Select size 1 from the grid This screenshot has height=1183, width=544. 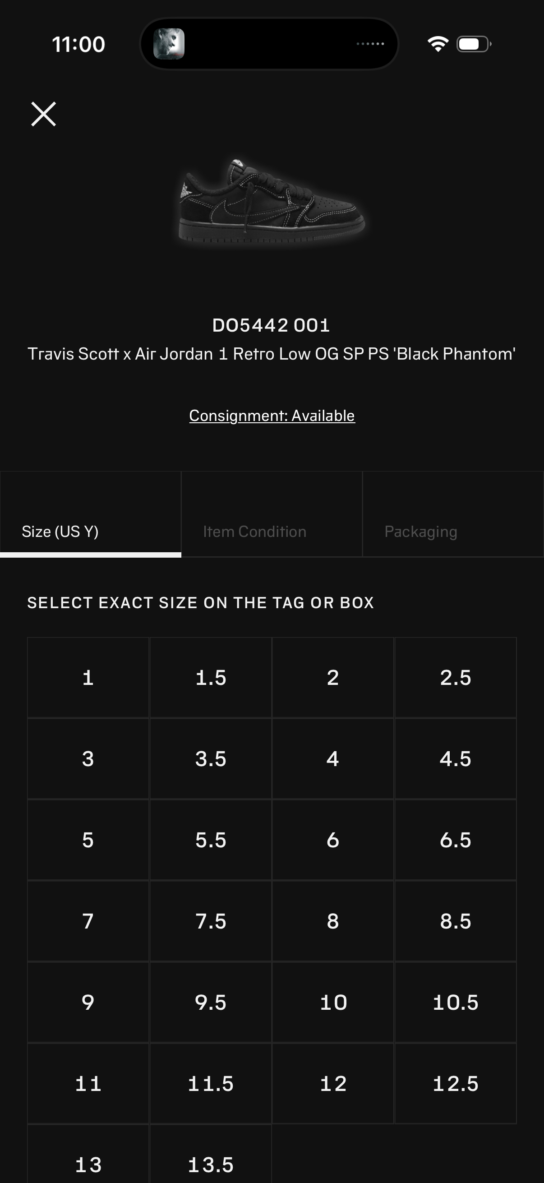88,677
